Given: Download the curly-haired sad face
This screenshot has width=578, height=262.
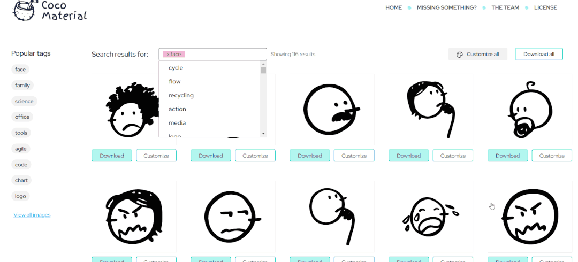Looking at the screenshot, I should [112, 156].
